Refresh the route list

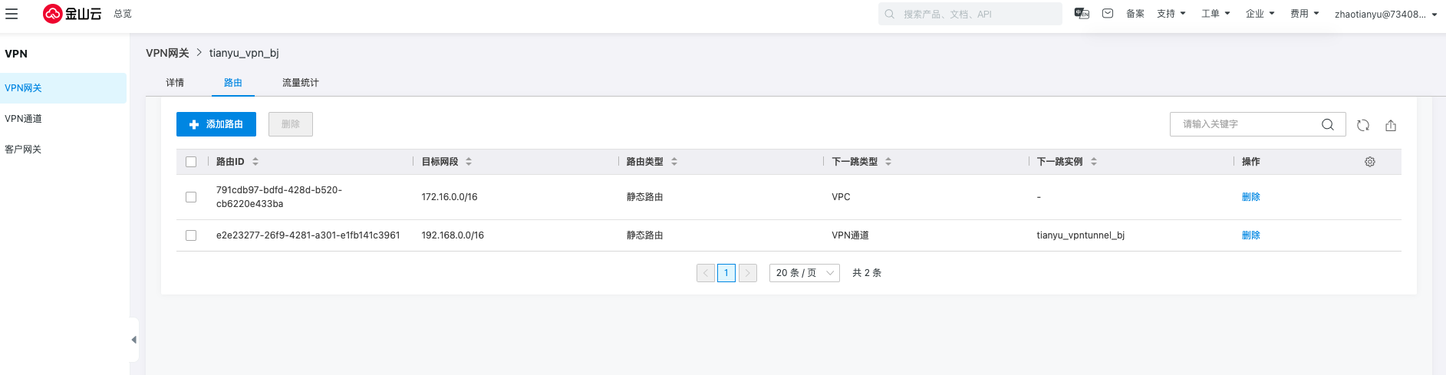click(x=1363, y=125)
